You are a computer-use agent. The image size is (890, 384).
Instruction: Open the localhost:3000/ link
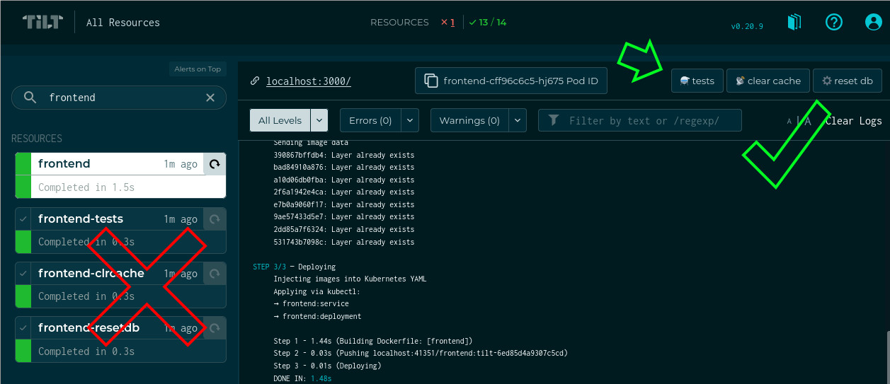(309, 81)
